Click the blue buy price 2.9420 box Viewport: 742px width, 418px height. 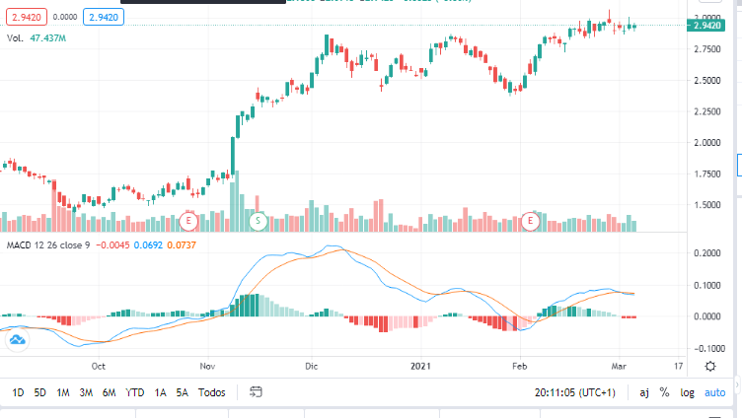point(104,17)
